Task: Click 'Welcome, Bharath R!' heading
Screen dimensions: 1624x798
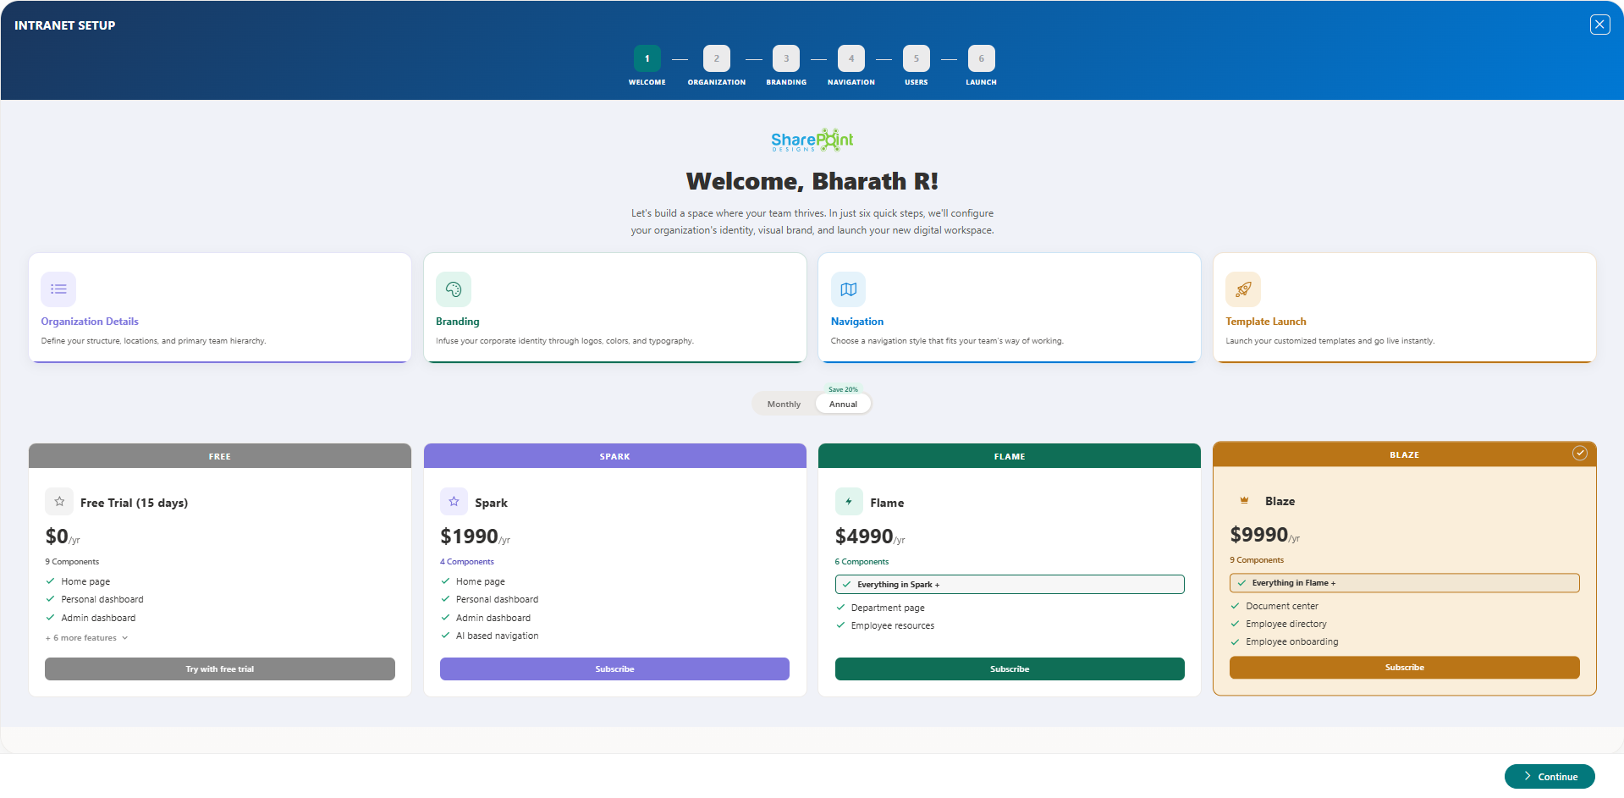Action: [x=812, y=181]
